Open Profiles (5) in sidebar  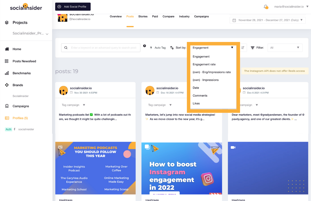[x=20, y=118]
